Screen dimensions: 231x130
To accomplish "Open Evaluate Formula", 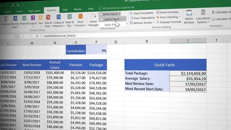I will pyautogui.click(x=169, y=22).
